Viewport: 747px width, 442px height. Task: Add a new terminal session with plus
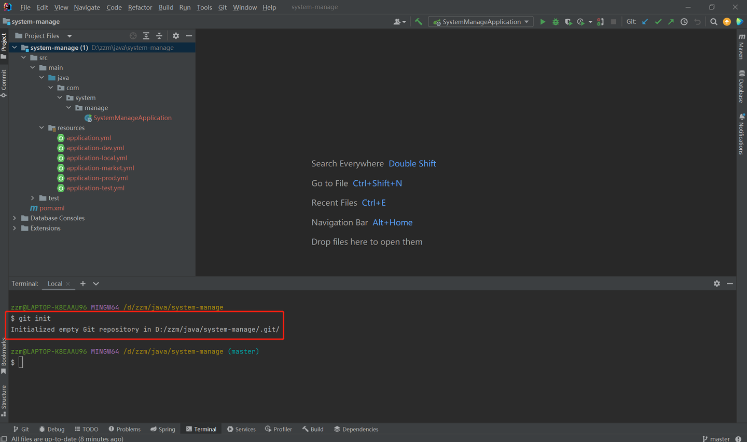point(83,283)
